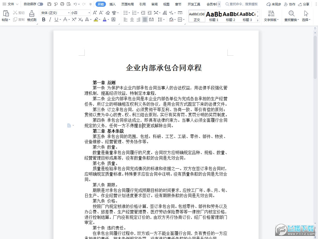
Task: Toggle underline formatting
Action: 56,19
